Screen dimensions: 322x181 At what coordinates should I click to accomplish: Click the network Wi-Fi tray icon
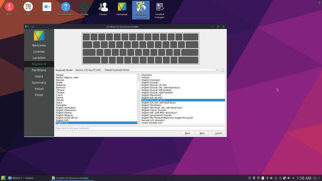[276, 178]
